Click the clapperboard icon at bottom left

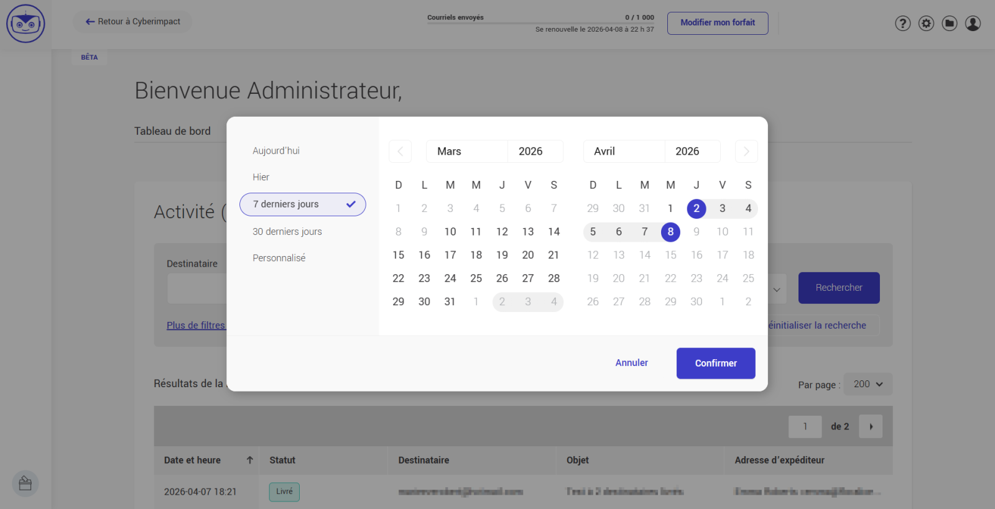[x=25, y=484]
